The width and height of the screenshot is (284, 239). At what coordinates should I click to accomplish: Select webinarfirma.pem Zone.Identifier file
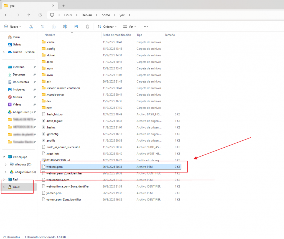click(111, 187)
